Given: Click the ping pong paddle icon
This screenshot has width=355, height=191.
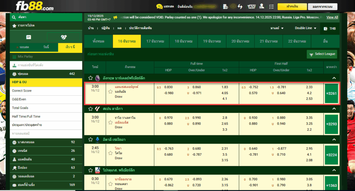Looking at the screenshot, I should pyautogui.click(x=14, y=168).
